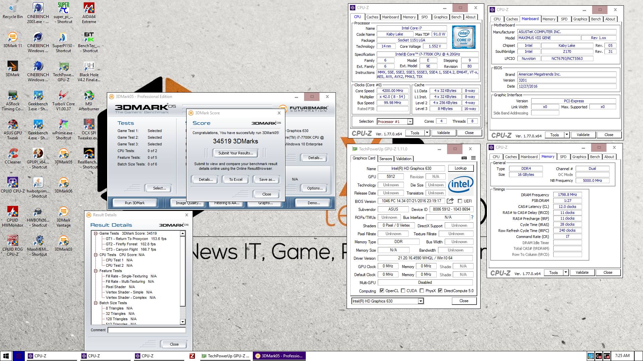
Task: Open the Tools dropdown arrow in CPU-Z Memory window
Action: point(566,273)
